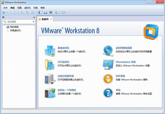
Task: Click the 共享虚拟机 tree icon
Action: [x=8, y=31]
